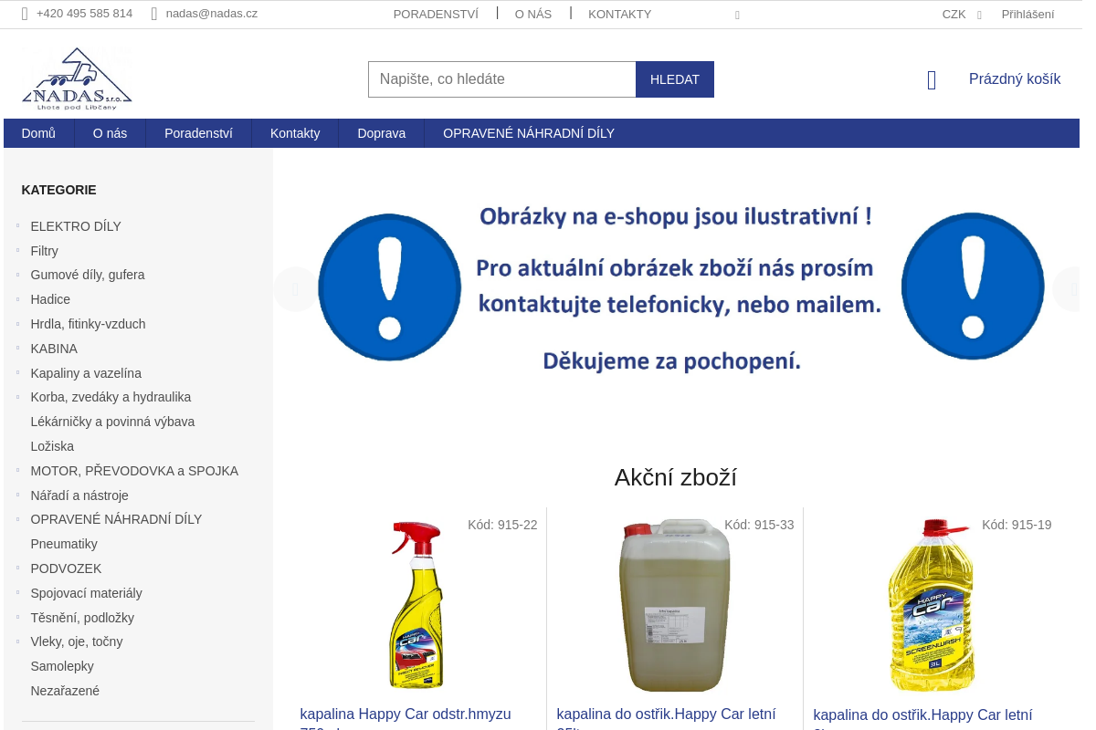Open Poradenství in the blue navbar
This screenshot has height=730, width=1096.
tap(198, 133)
